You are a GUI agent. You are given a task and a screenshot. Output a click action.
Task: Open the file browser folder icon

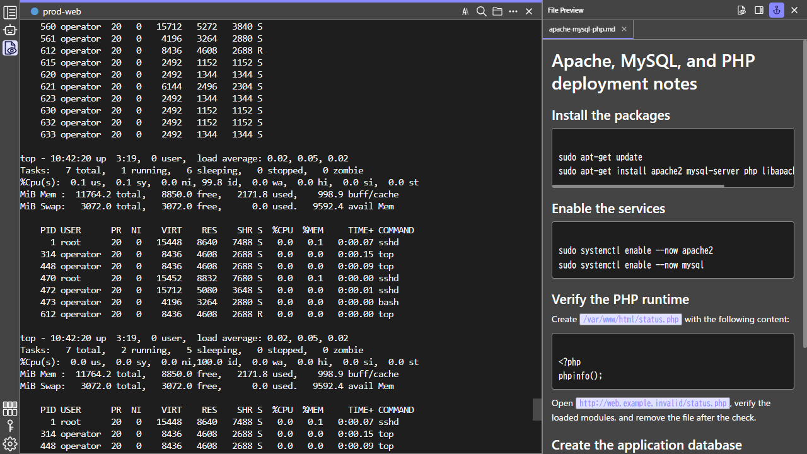pos(497,11)
